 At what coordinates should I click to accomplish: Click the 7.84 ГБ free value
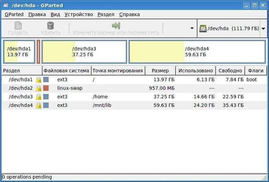coord(234,80)
